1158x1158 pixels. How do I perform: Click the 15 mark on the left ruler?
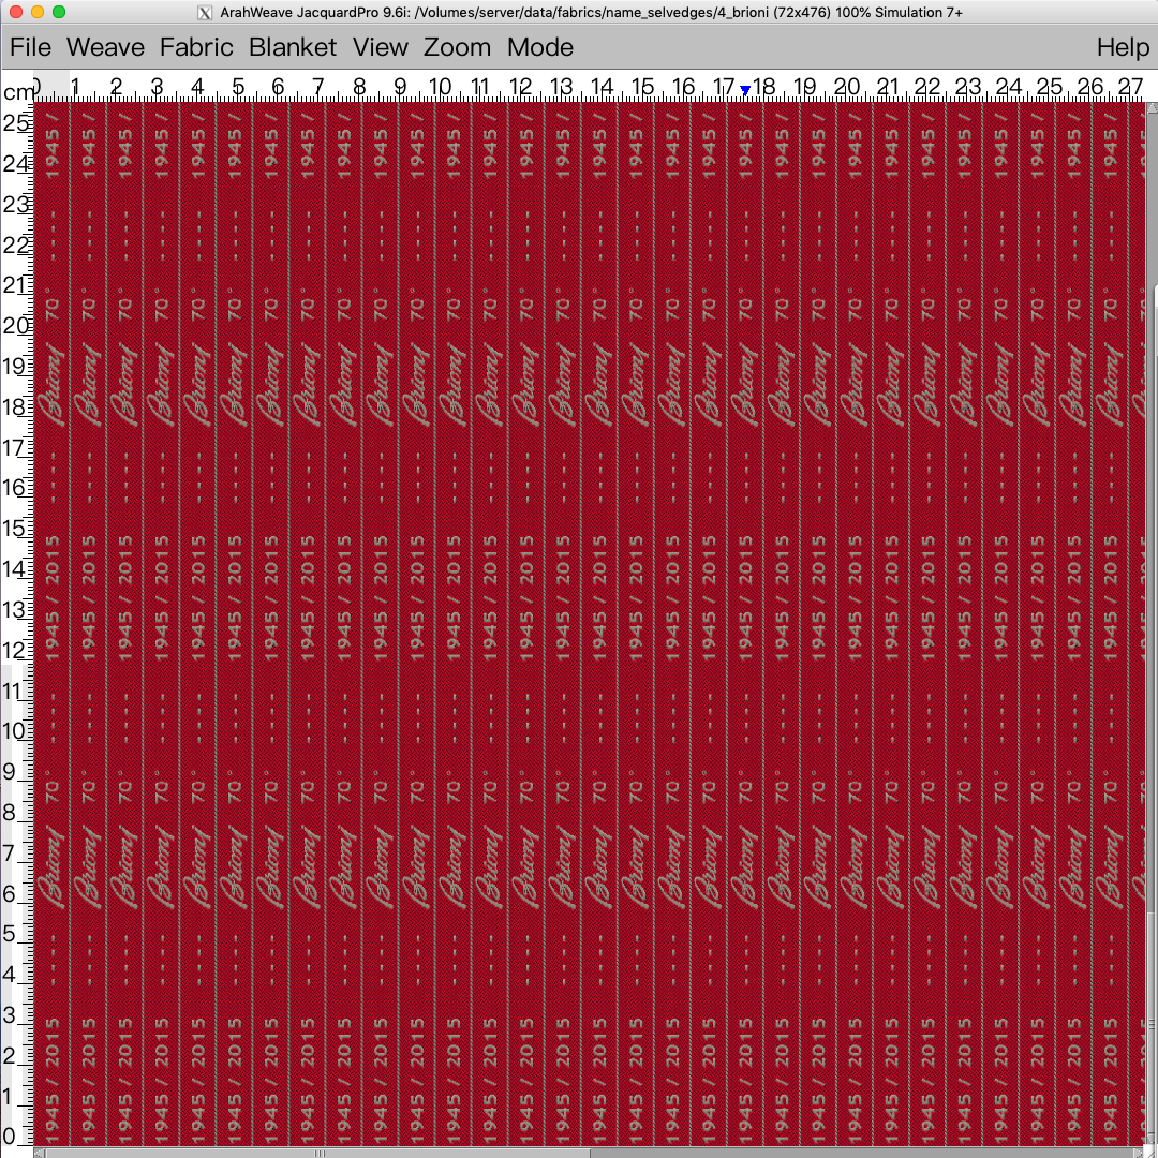(14, 528)
